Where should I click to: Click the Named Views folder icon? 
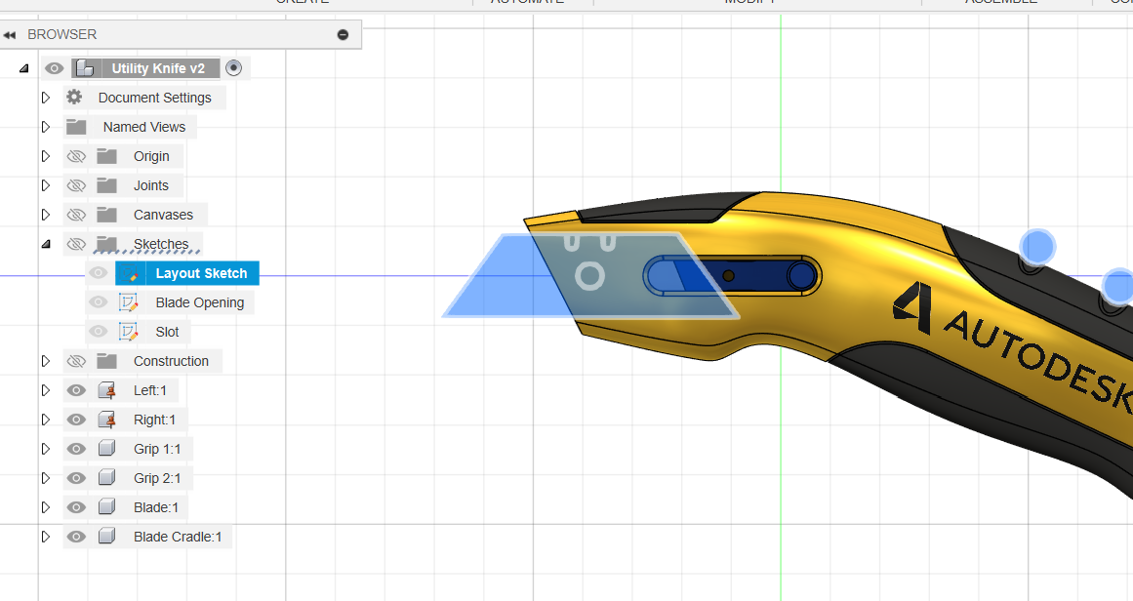(x=76, y=127)
